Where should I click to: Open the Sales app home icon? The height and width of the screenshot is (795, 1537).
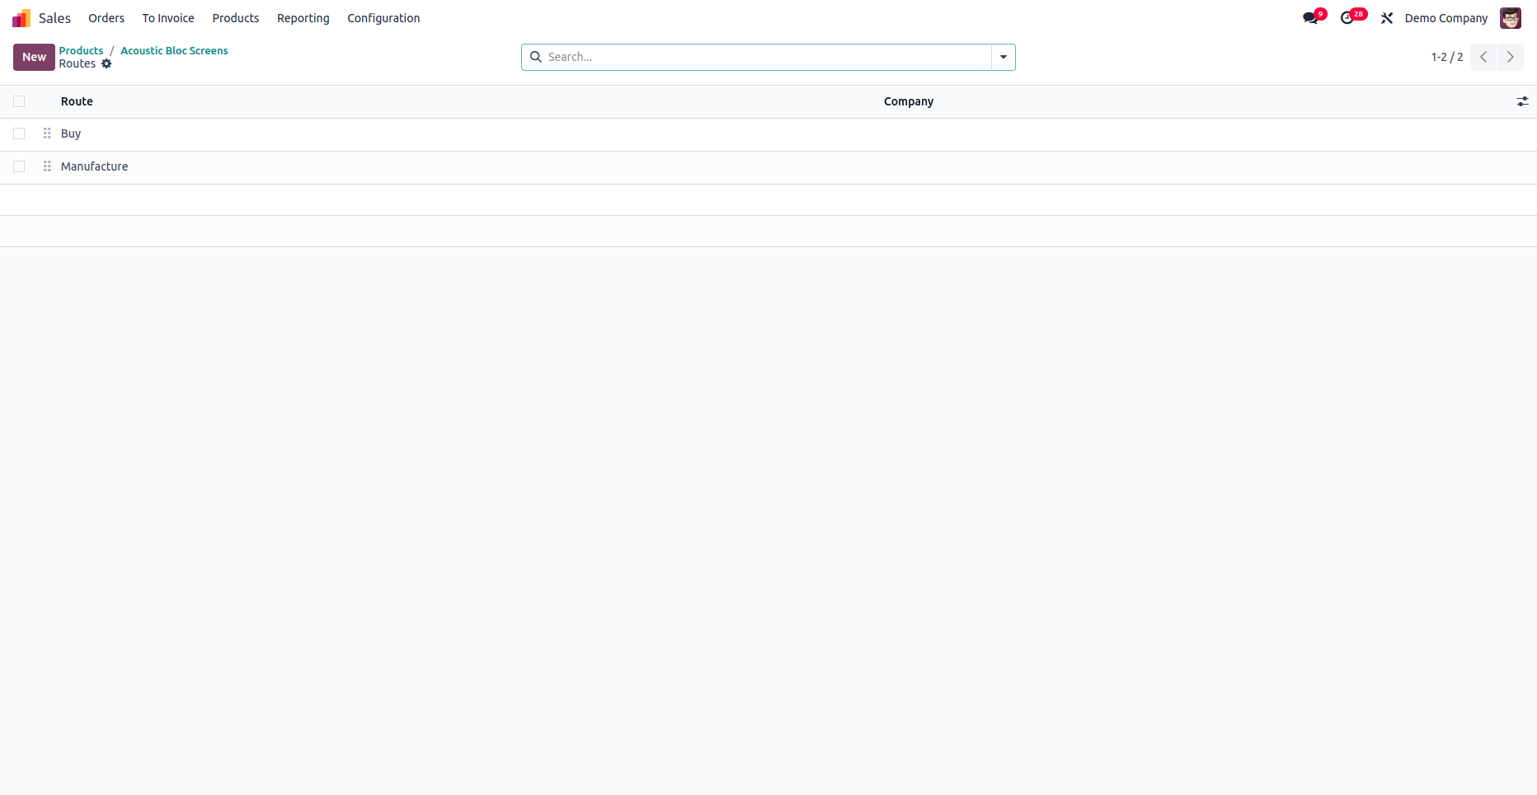click(x=21, y=18)
